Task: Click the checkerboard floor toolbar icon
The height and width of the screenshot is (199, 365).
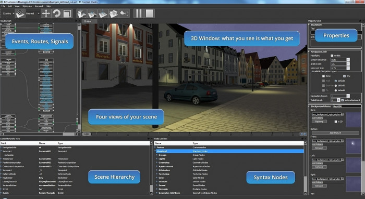Action: pyautogui.click(x=20, y=14)
